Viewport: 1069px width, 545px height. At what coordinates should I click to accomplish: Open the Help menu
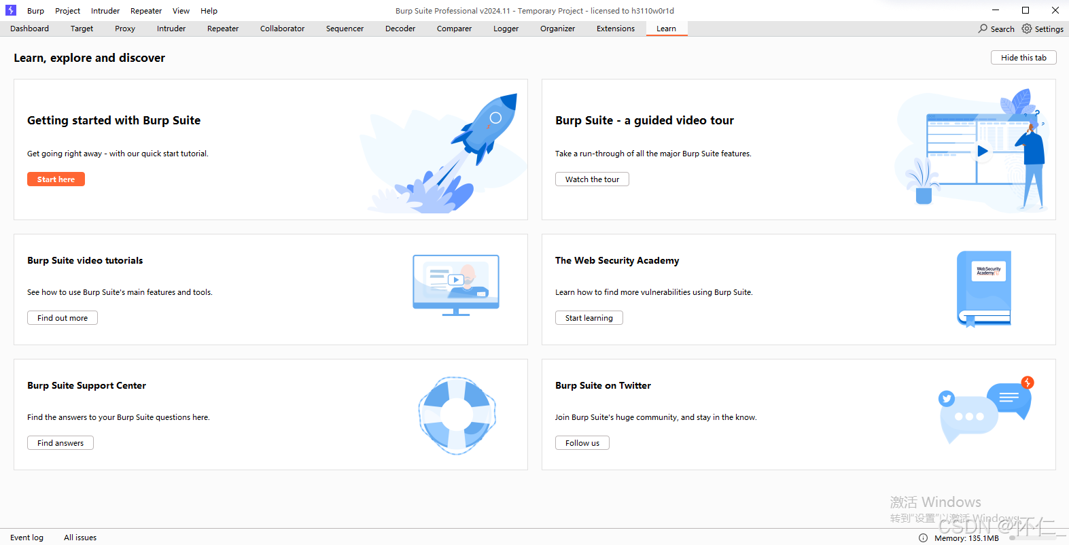tap(209, 11)
